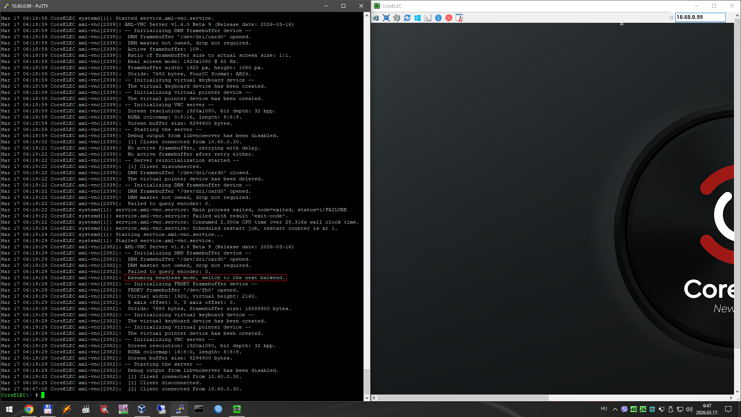741x417 pixels.
Task: Open Chrome from the taskbar
Action: tap(29, 409)
